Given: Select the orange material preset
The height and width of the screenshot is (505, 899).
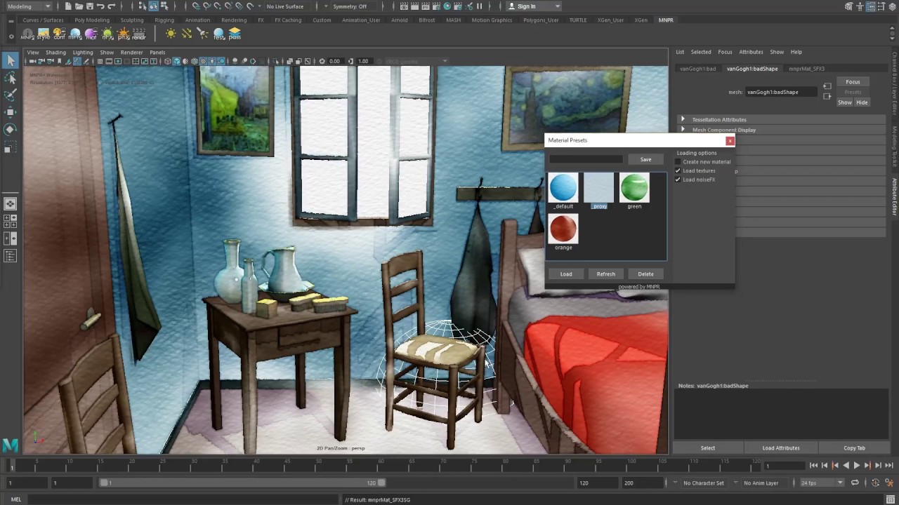Looking at the screenshot, I should pyautogui.click(x=563, y=232).
